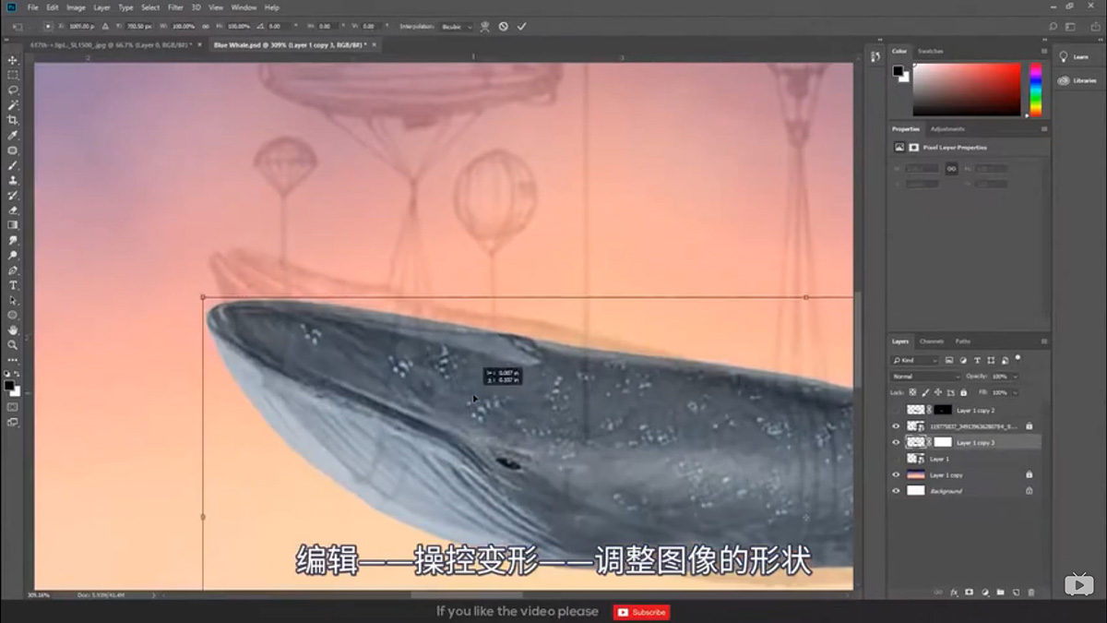Select the Hand tool
1107x623 pixels.
coord(13,329)
